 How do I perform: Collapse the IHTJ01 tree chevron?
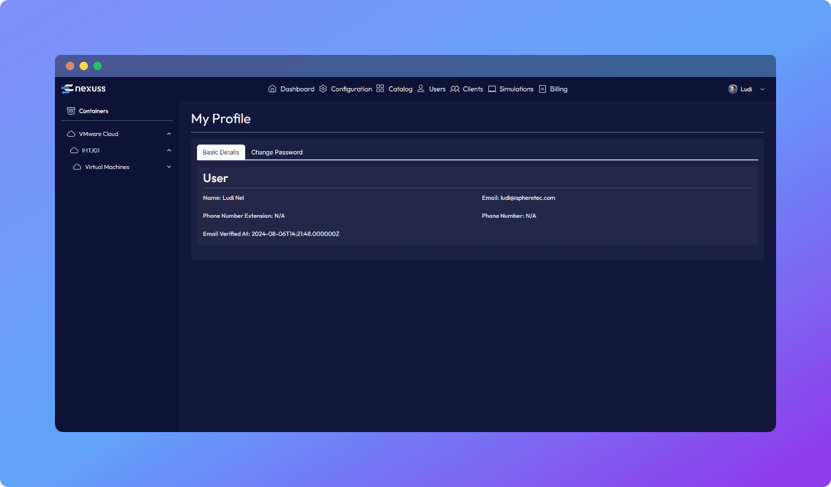click(x=169, y=150)
